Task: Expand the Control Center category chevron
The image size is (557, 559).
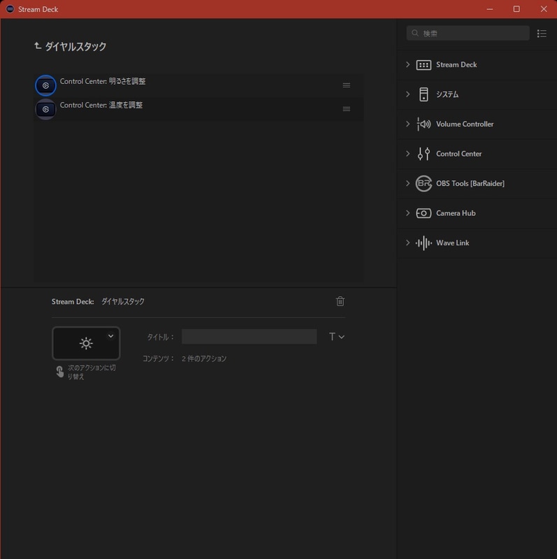Action: [408, 154]
